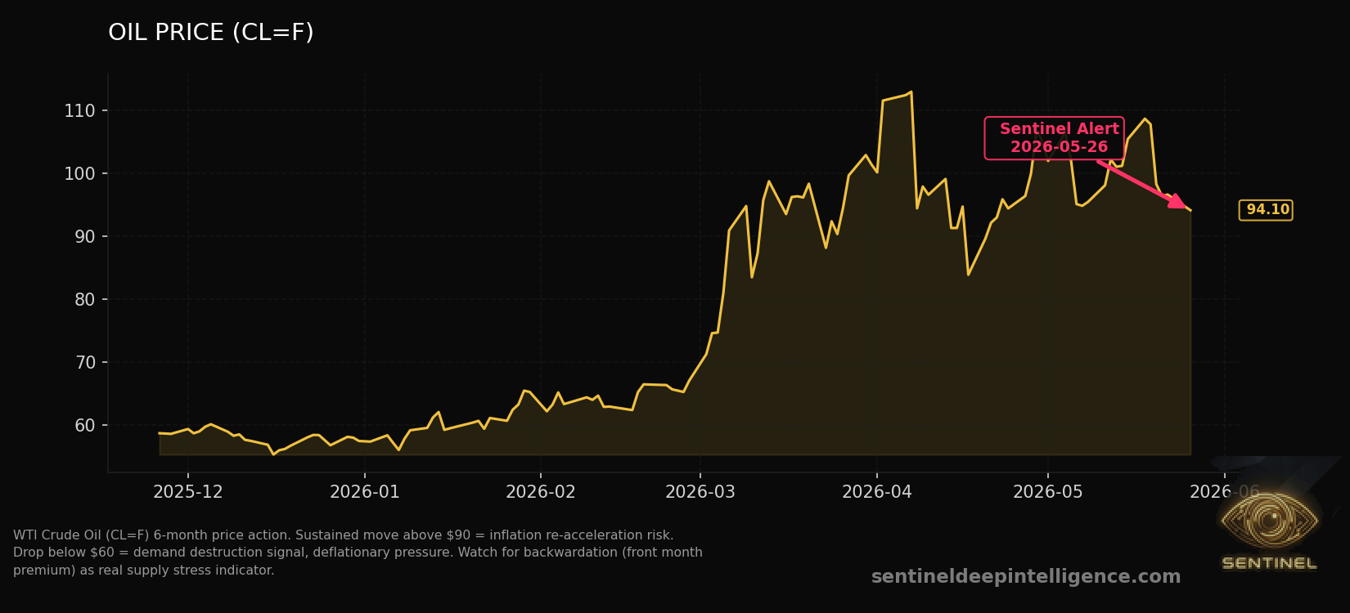The image size is (1350, 613).
Task: Click the 2026-04 x-axis label
Action: (877, 492)
